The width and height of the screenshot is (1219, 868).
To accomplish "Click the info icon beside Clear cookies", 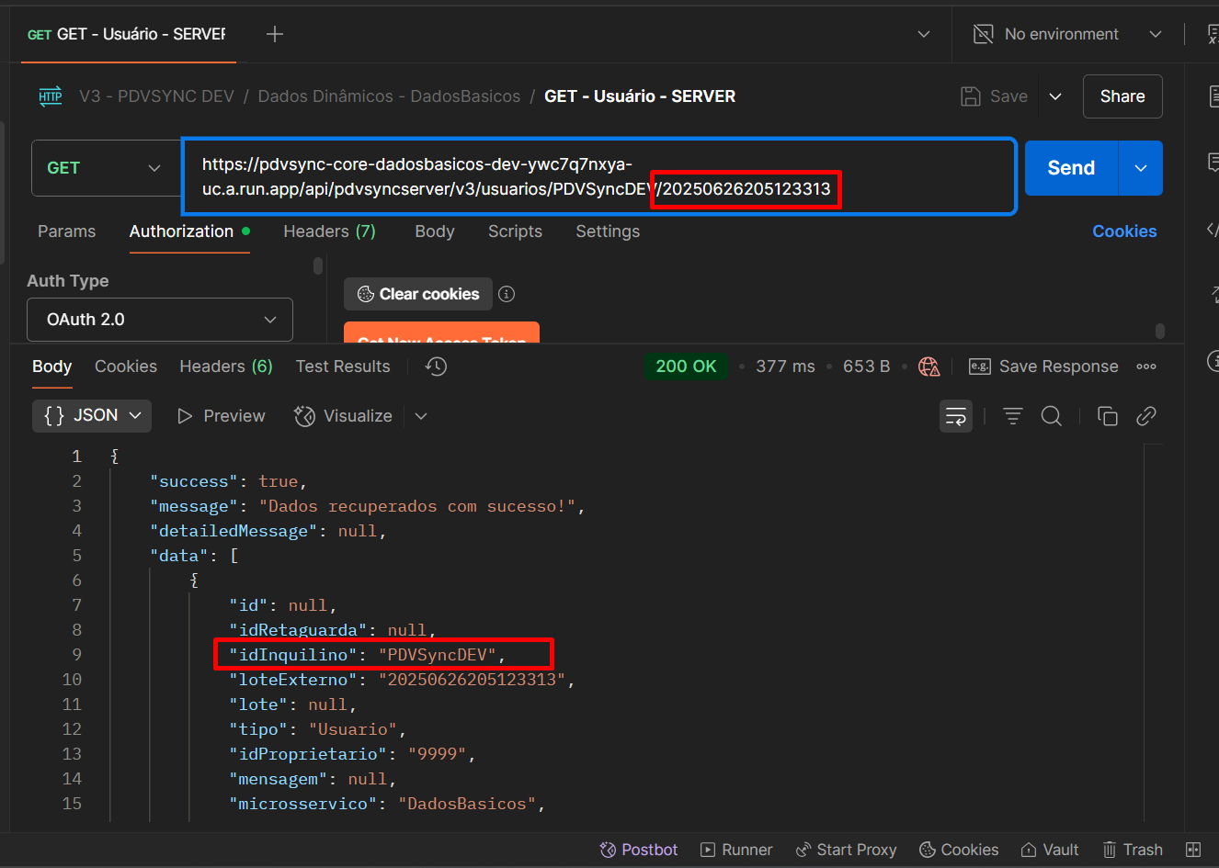I will point(507,294).
